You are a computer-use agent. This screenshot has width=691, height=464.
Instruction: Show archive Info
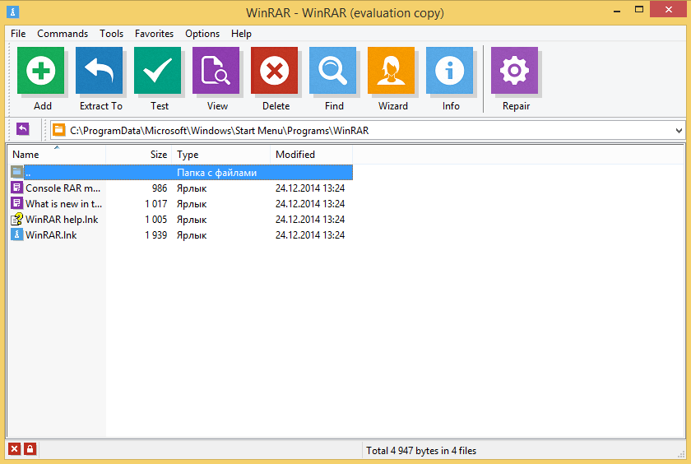click(x=449, y=71)
